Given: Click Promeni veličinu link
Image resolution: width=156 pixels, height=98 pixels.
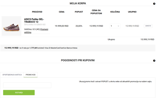Looking at the screenshot, I should tap(36, 31).
